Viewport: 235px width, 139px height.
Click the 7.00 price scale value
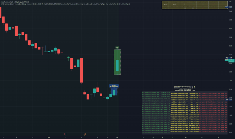230,11
